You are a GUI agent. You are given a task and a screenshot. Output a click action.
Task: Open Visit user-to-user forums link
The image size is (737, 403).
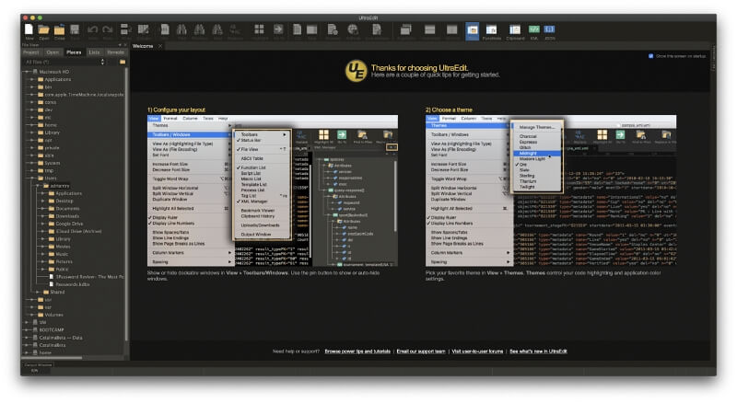point(477,351)
